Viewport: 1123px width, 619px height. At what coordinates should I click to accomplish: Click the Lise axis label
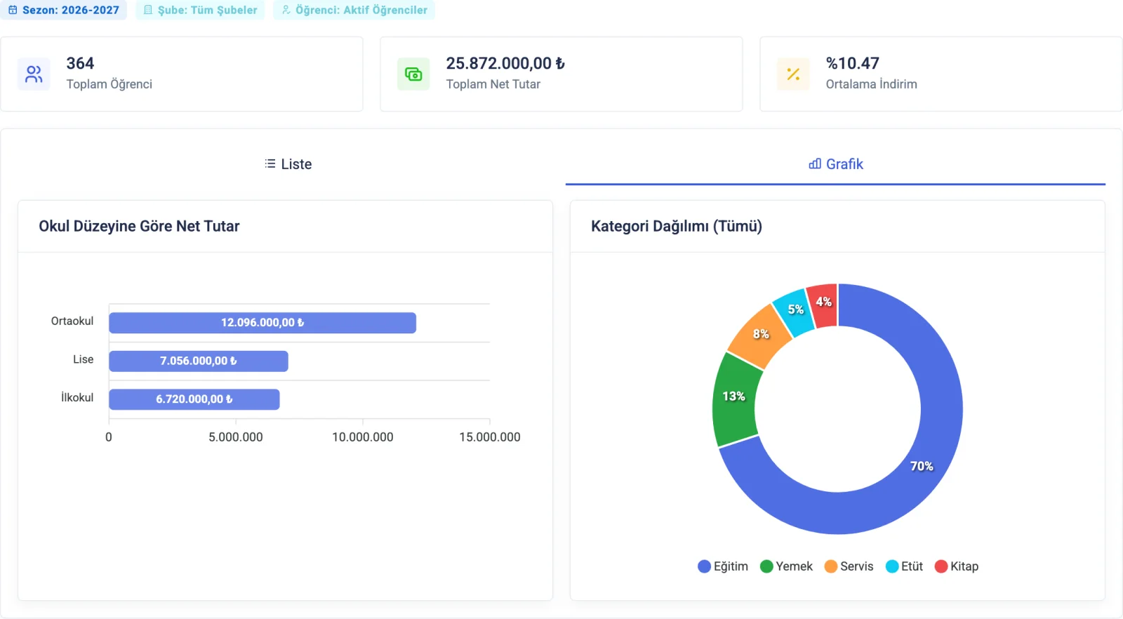[83, 359]
